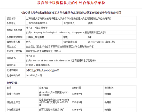Image resolution: width=142 pixels, height=112 pixels.
Task: Click the address value 上海市法华镇路535号
Action: (x=37, y=23)
